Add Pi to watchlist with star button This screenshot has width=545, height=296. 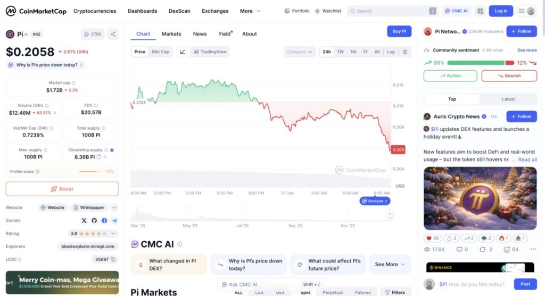coord(93,34)
